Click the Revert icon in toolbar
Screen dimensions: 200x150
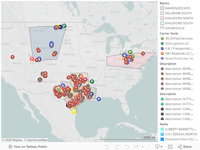pos(127,147)
